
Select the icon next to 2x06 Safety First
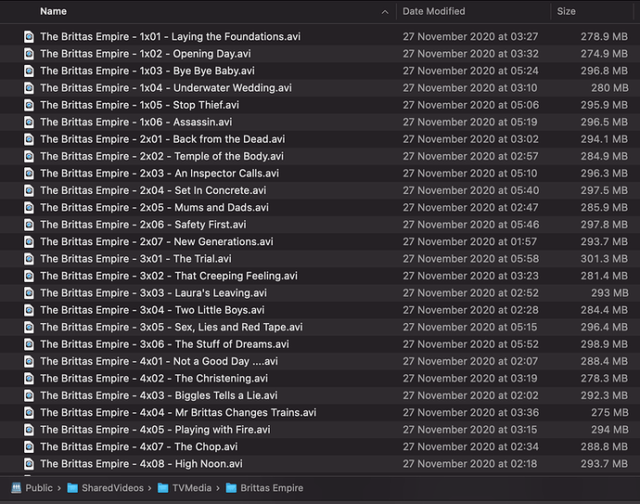pyautogui.click(x=29, y=225)
